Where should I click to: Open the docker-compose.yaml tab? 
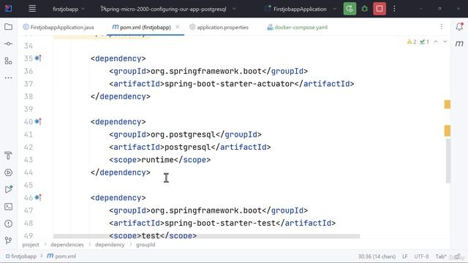pyautogui.click(x=298, y=27)
